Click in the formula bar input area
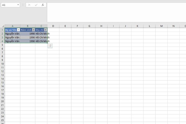This screenshot has width=186, height=124. [x=115, y=12]
